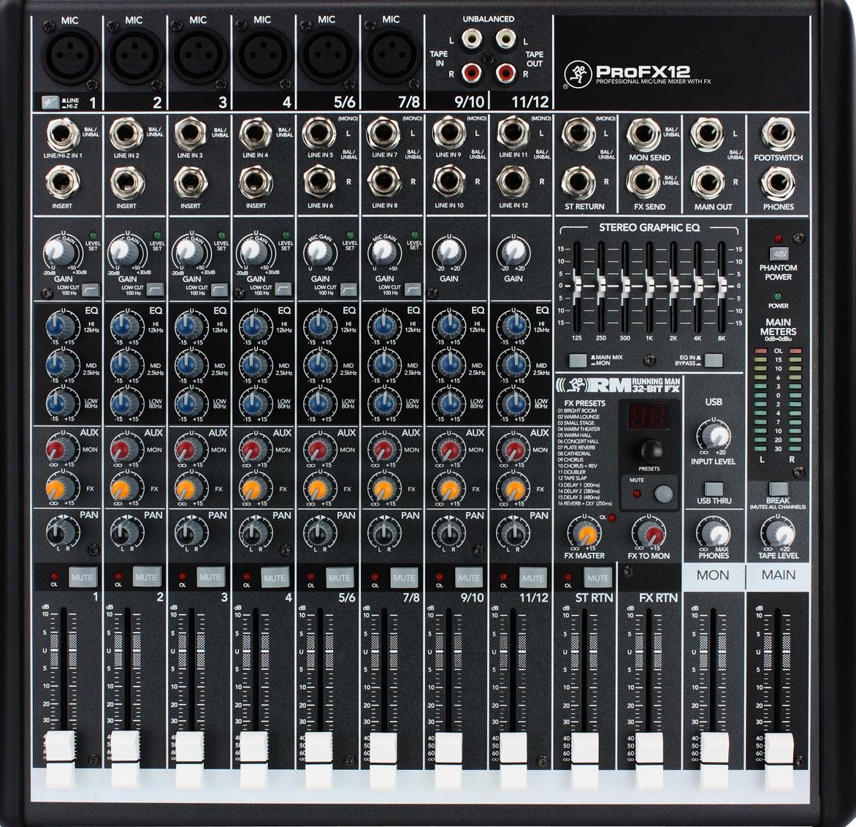Click the upper MON SEND jack
856x827 pixels.
coord(643,134)
